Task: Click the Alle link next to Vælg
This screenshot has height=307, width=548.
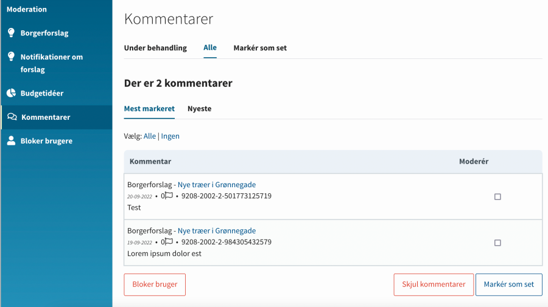Action: point(150,136)
